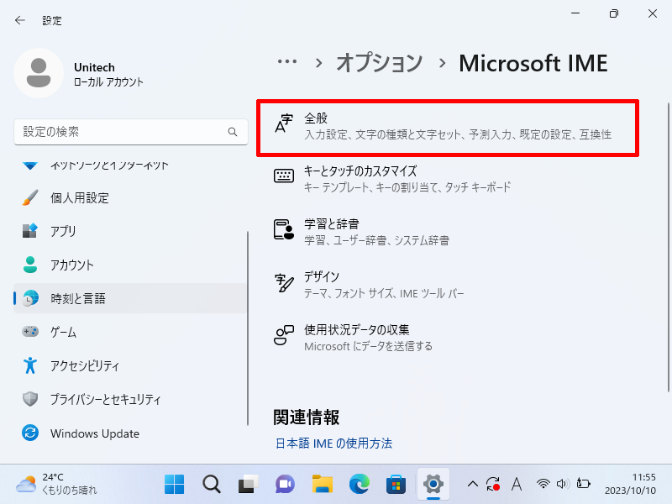Click the 使用状況データの収集 feedback icon
Viewport: 672px width, 504px height.
click(x=284, y=335)
